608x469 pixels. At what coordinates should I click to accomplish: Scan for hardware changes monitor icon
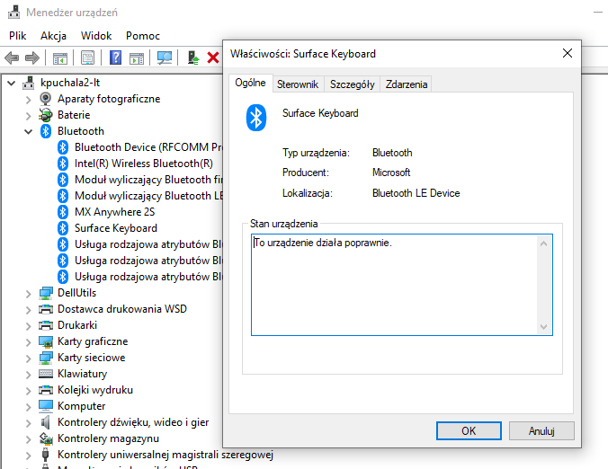coord(165,58)
